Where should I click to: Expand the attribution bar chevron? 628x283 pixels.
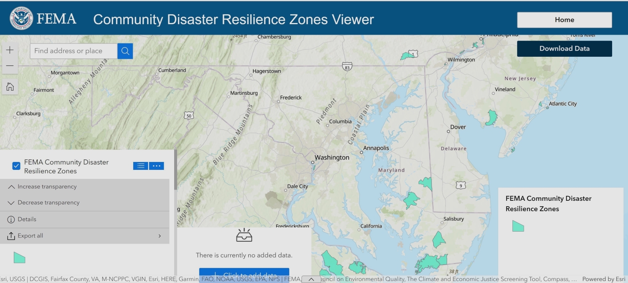(311, 279)
